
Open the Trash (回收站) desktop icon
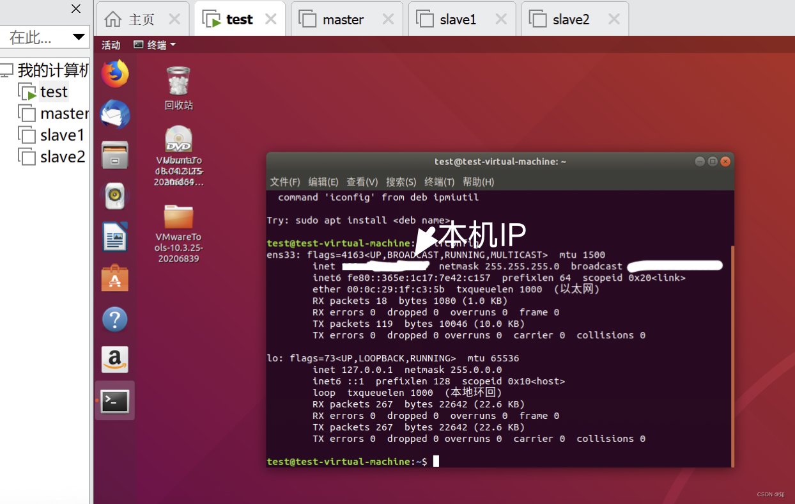pyautogui.click(x=178, y=88)
